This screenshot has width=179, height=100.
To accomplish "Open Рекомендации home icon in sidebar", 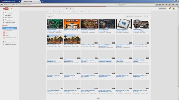I will coord(3,13).
